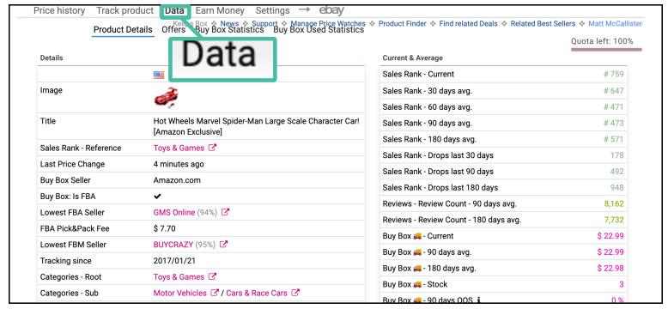Viewport: 668px width, 309px height.
Task: Click external link icon in Categories - Root row
Action: coord(212,276)
